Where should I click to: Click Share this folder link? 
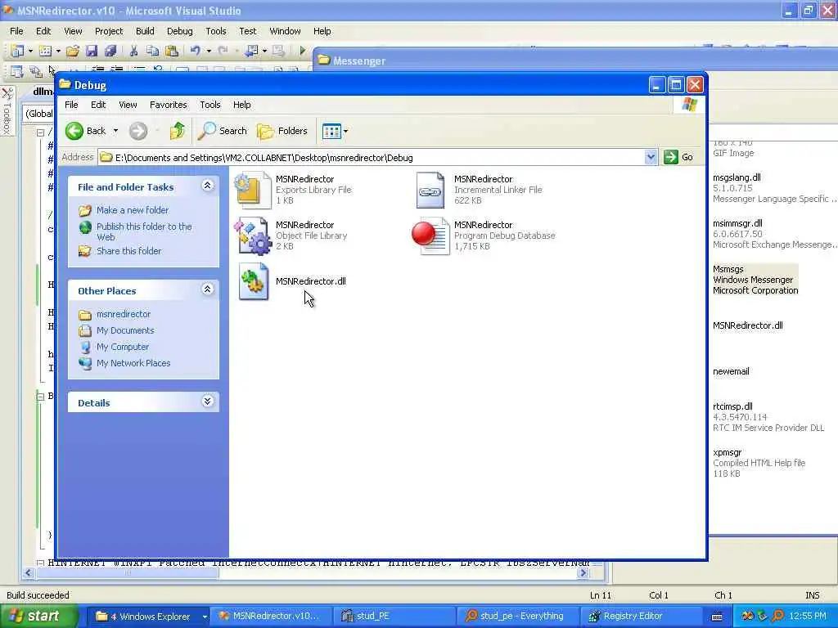pos(128,251)
